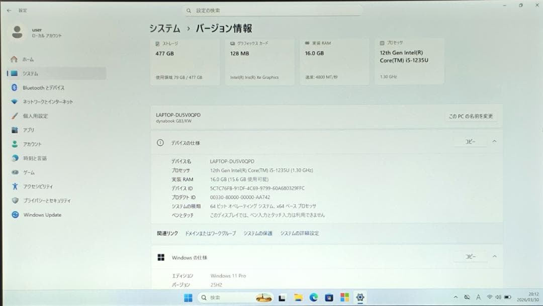Screen dimensions: 543x306
Task: Click device ID value 5C7C76FB-91DF-4C69-9799-60A680329FFC
Action: pos(257,188)
